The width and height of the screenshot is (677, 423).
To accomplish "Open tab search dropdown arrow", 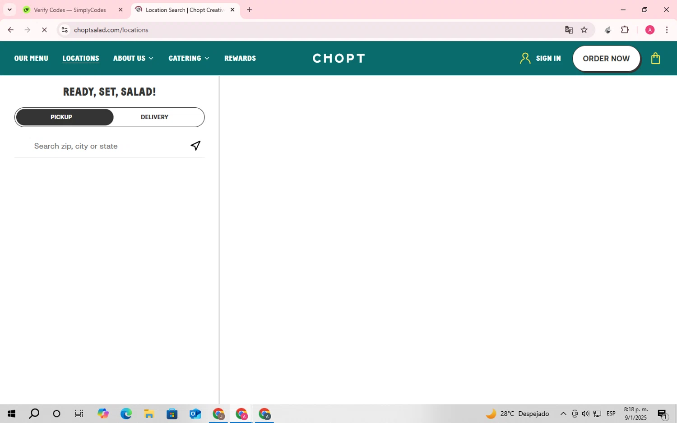I will 9,9.
